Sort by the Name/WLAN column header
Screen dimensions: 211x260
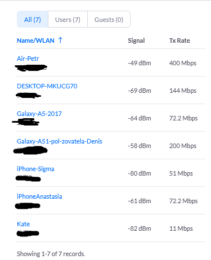pos(35,41)
